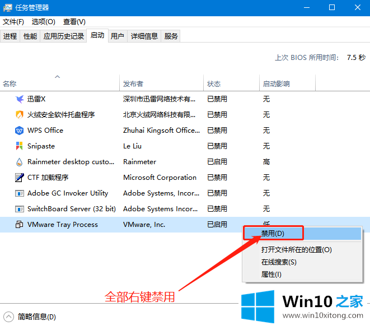
Task: Click 简略信息(D) link at bottom
Action: 37,317
